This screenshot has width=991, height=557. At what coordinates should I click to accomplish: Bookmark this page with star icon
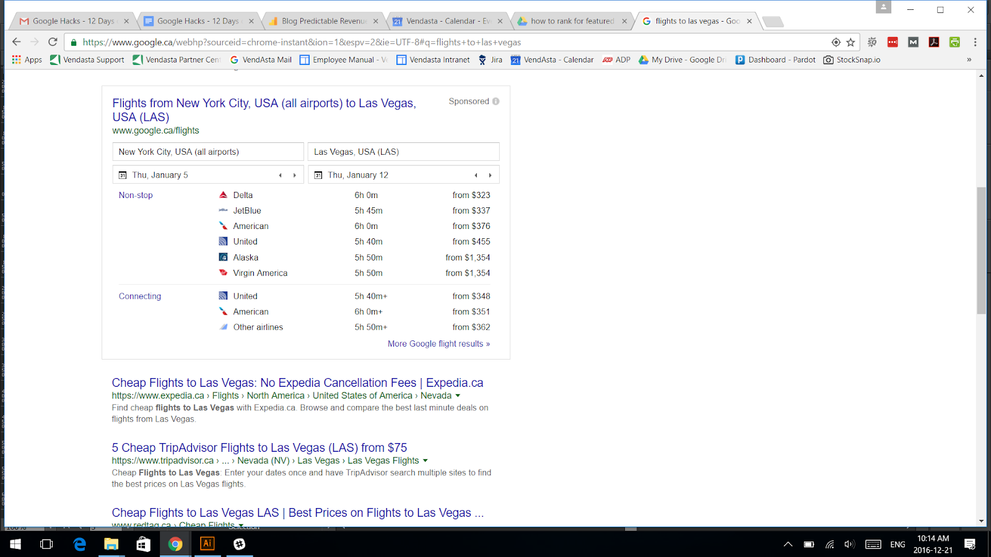850,42
